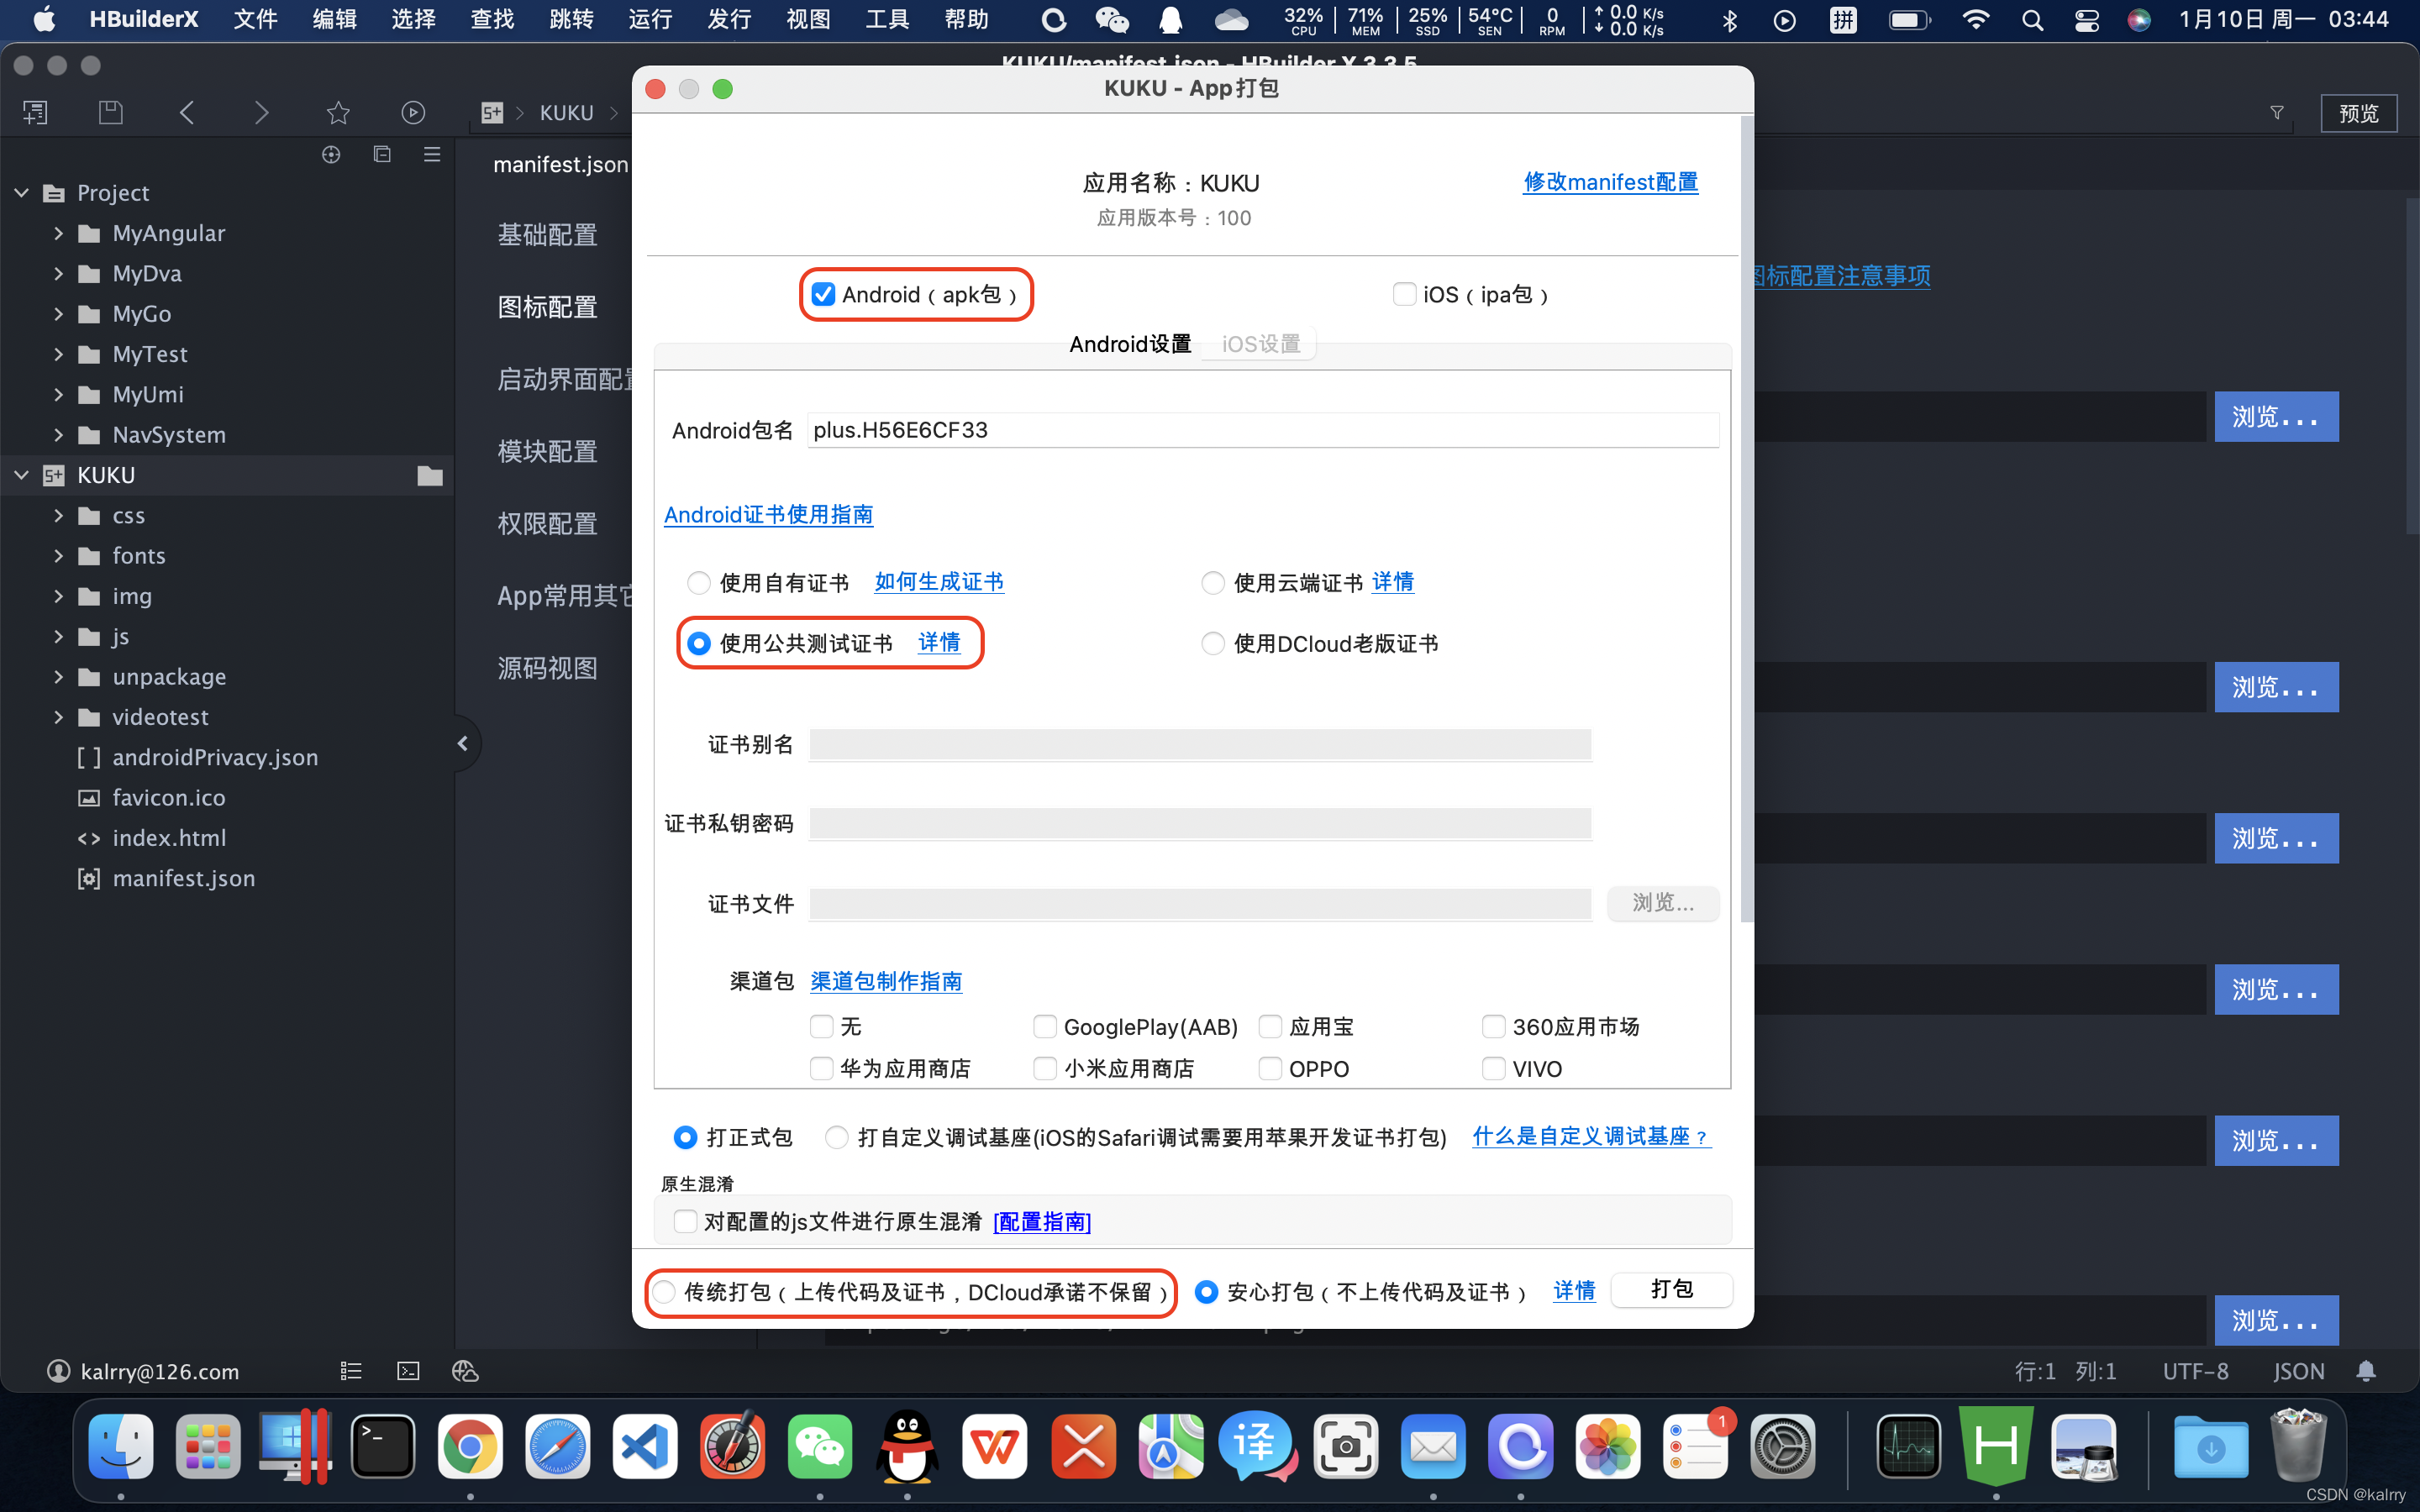Open Chrome from the dock
The image size is (2420, 1512).
pos(470,1446)
